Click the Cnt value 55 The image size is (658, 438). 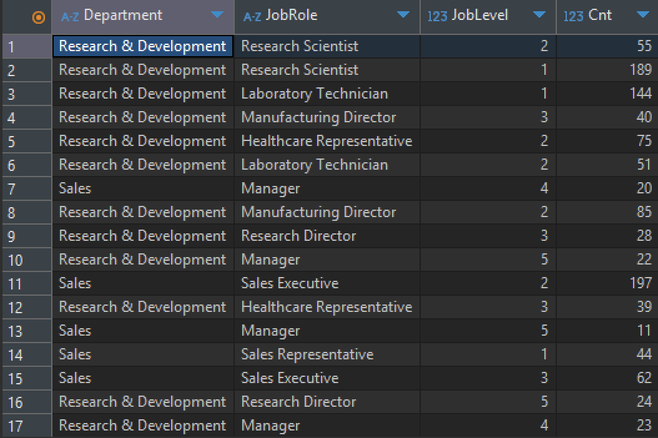click(x=644, y=46)
